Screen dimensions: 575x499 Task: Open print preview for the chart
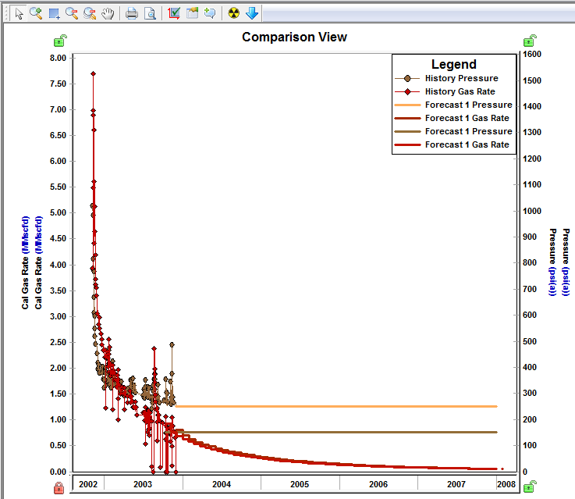pos(150,12)
